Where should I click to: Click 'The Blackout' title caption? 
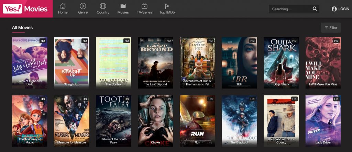(x=239, y=142)
